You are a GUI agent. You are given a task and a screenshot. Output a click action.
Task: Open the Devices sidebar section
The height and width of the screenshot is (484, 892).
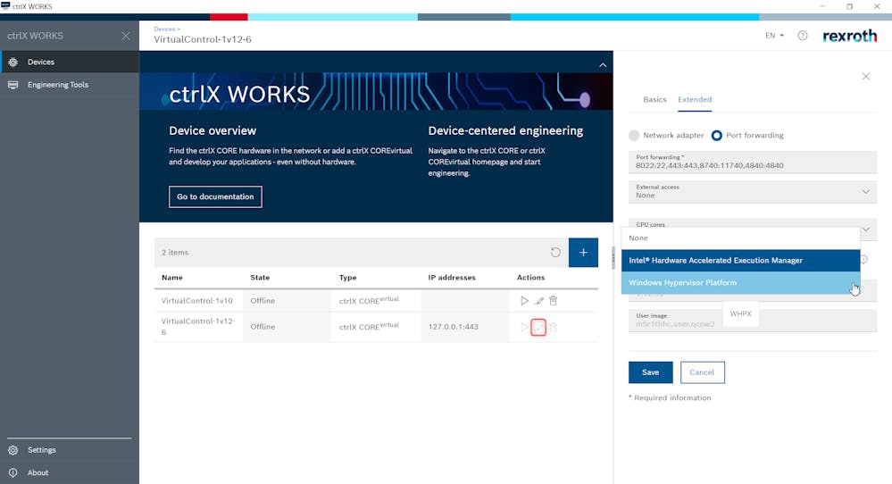[70, 62]
